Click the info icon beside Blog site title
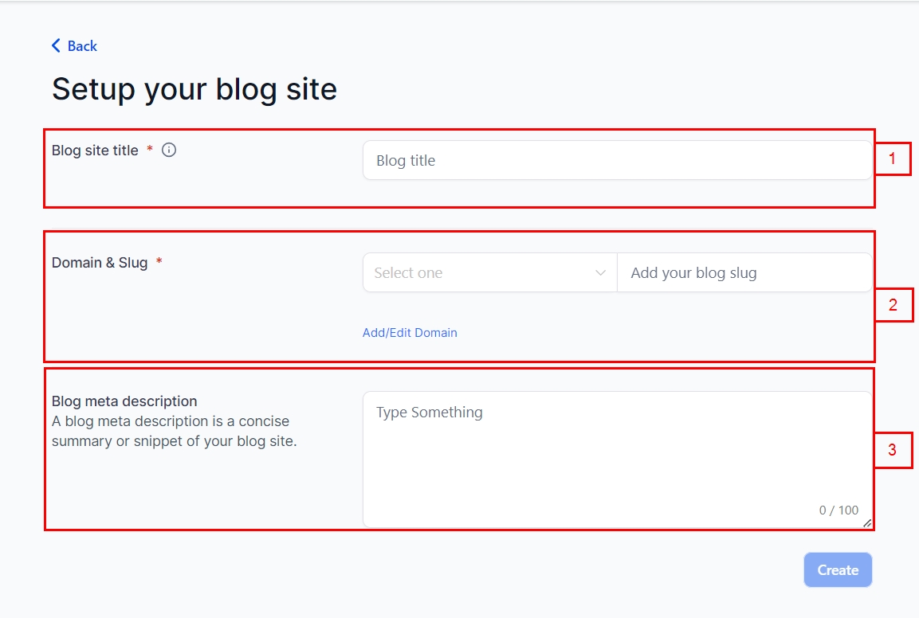The image size is (919, 618). (x=169, y=150)
